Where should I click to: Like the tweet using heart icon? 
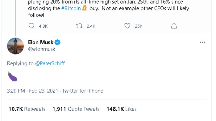pos(127,26)
